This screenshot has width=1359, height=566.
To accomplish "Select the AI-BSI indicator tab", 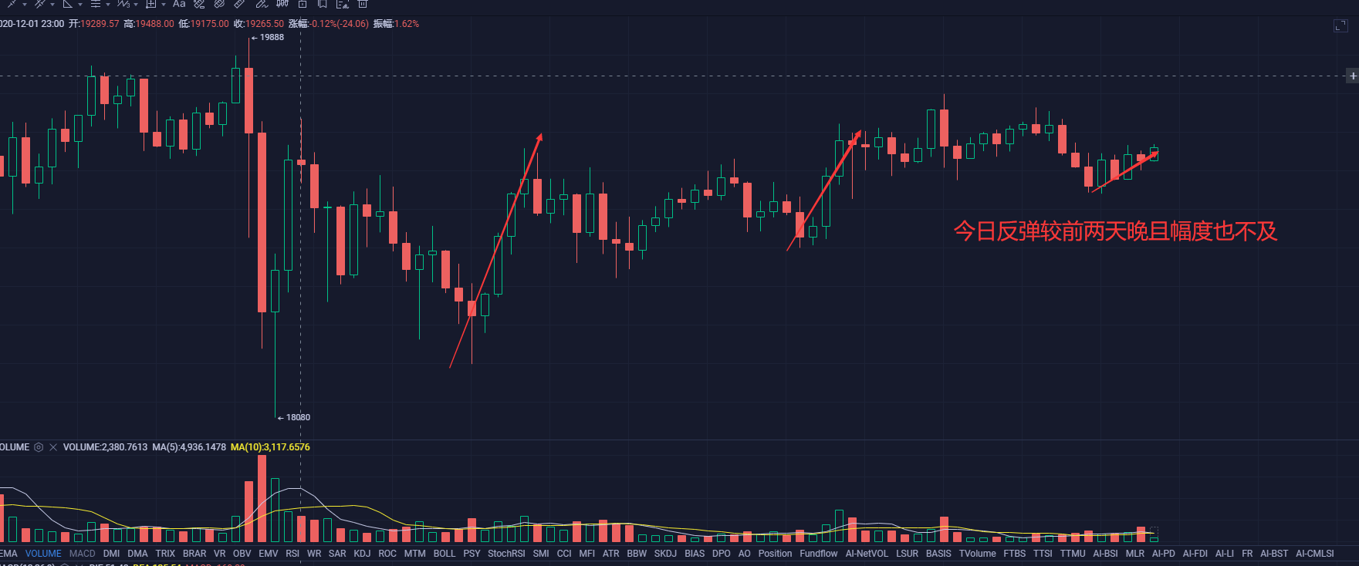I will point(1105,554).
